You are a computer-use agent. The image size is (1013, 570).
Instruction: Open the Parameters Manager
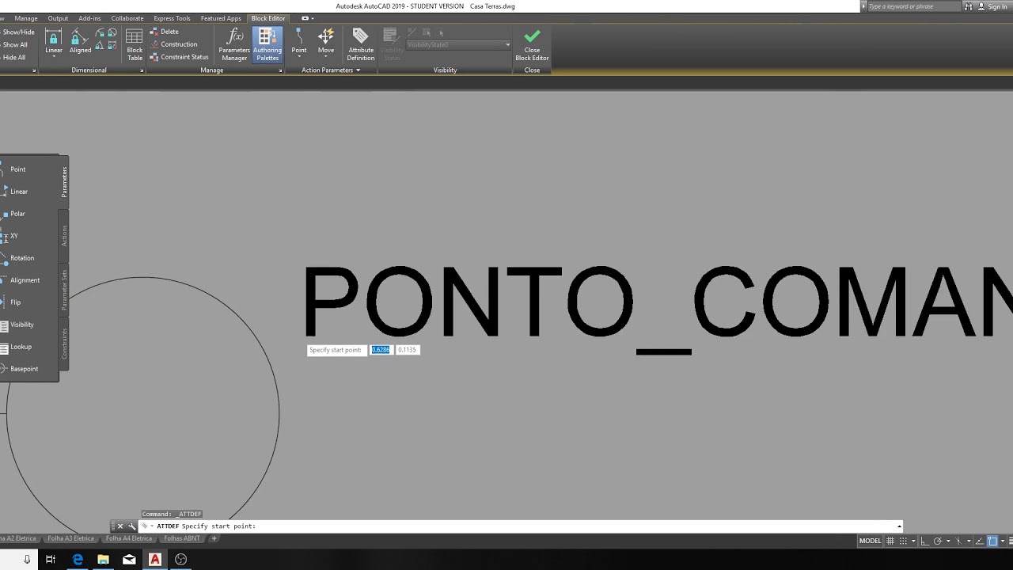point(234,44)
